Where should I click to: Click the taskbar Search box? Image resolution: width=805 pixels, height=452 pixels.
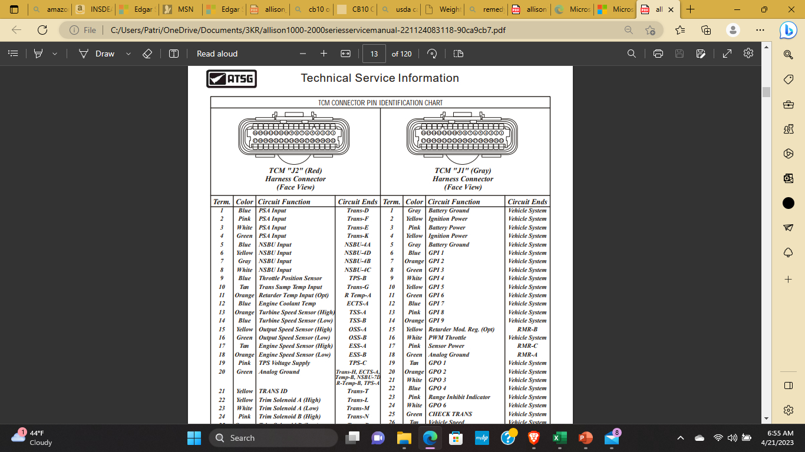click(273, 438)
